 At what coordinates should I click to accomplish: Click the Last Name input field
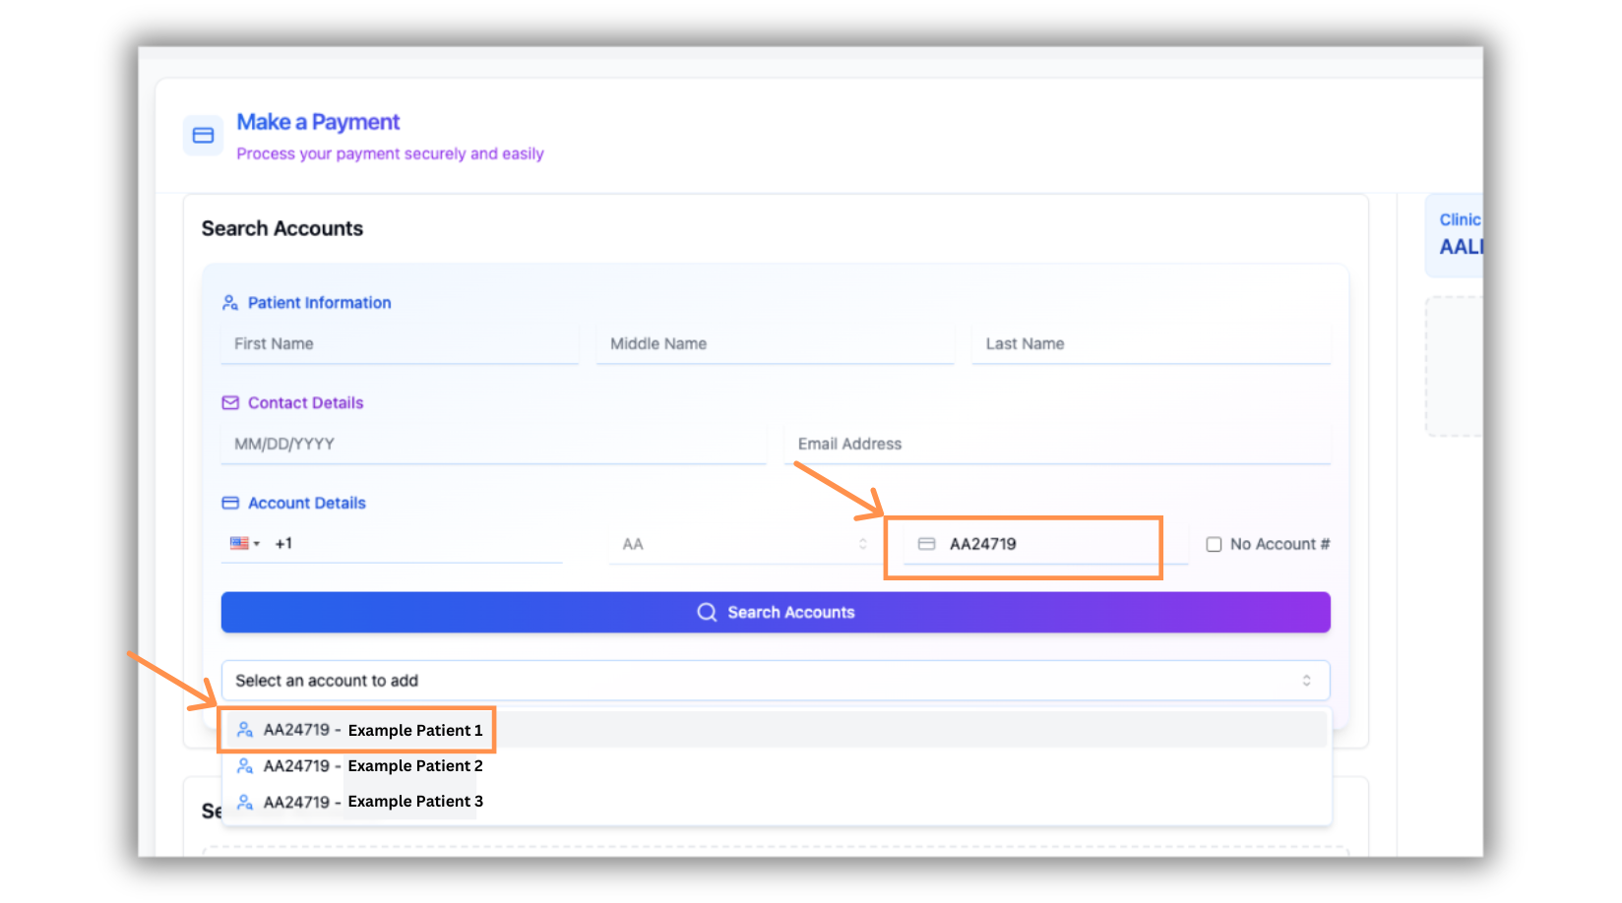tap(1151, 344)
